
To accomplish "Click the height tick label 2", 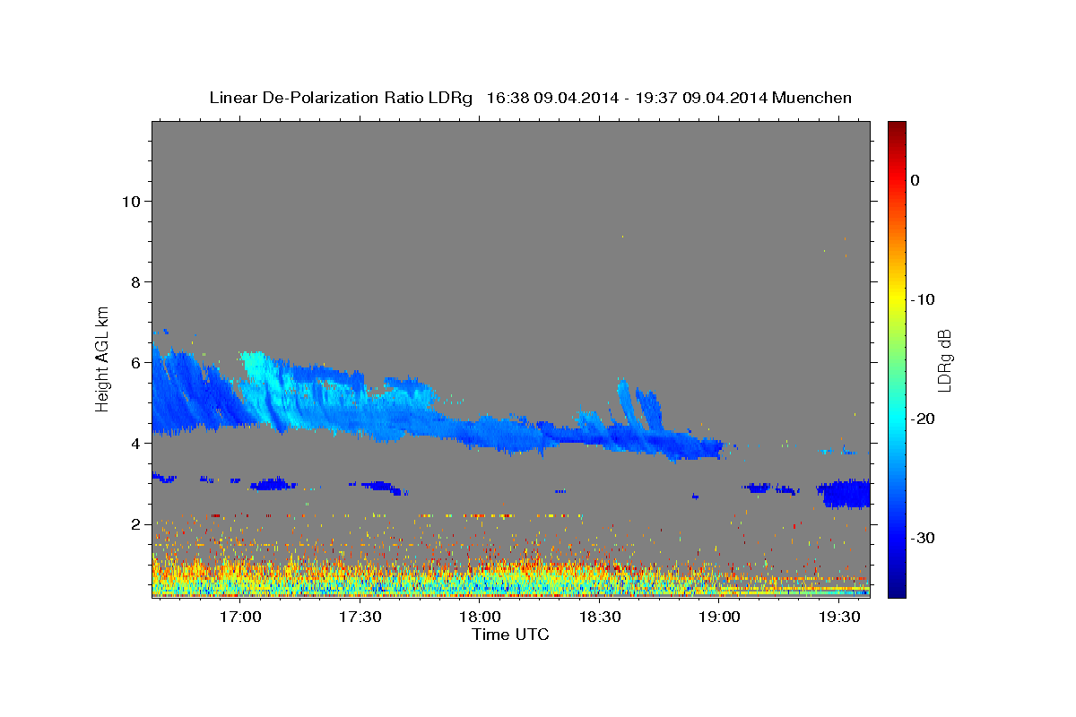I will (135, 524).
